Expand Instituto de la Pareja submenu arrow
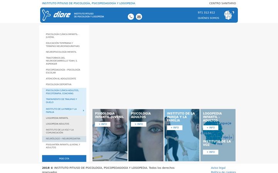Viewport: 278px width, 173px height. pos(83,110)
